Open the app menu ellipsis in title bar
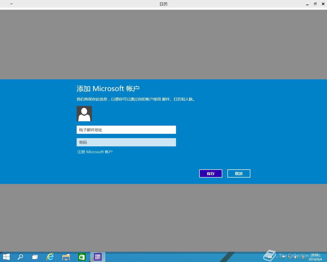The height and width of the screenshot is (262, 327). click(11, 4)
